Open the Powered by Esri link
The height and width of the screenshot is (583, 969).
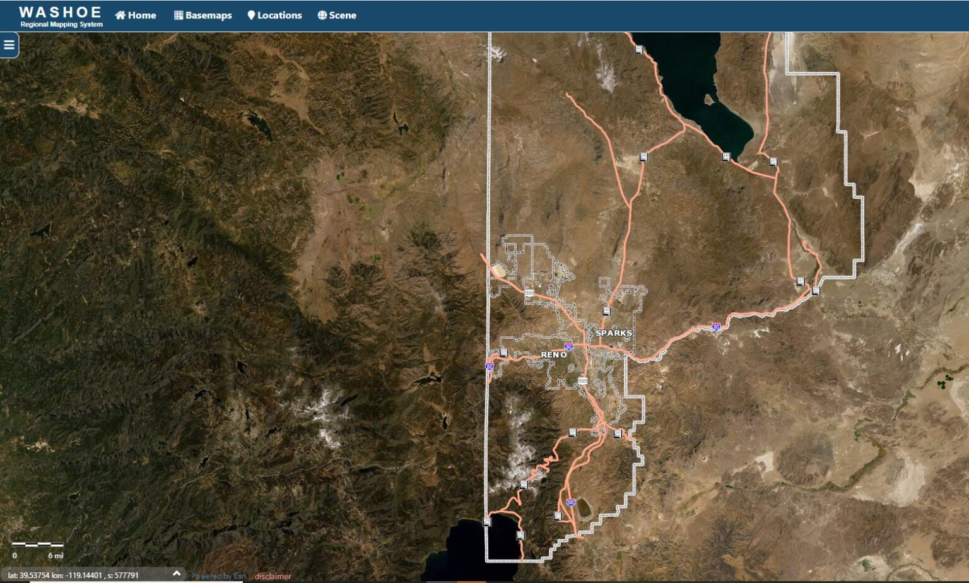pos(218,576)
